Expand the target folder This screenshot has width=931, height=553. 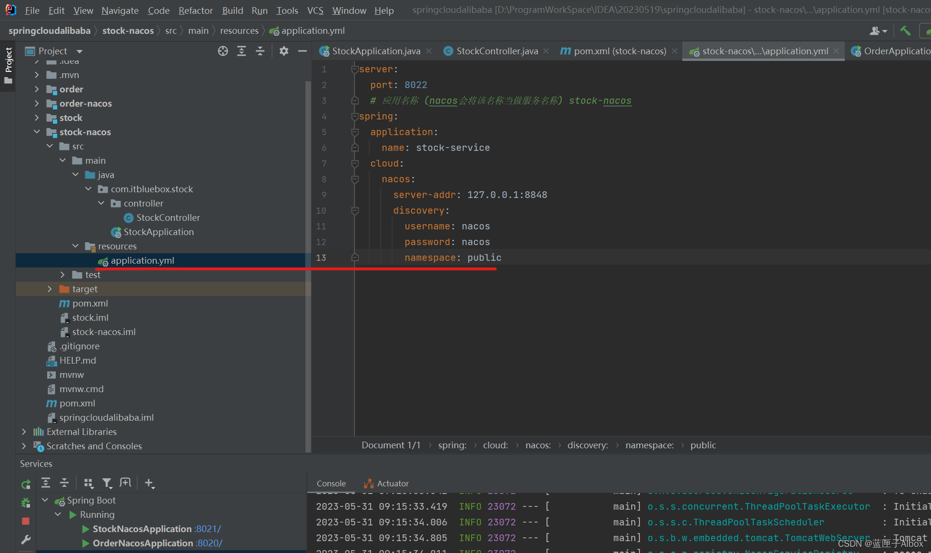[50, 289]
